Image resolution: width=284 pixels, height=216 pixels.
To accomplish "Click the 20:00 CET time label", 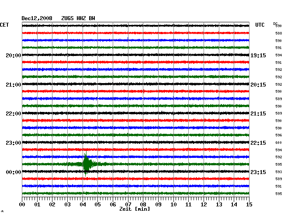I will [14, 55].
